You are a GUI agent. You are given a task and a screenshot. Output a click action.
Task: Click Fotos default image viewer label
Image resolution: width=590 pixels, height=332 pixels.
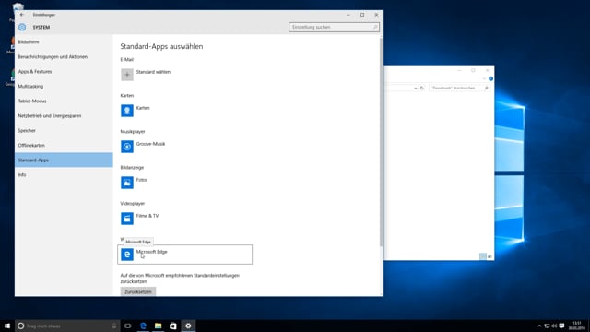pyautogui.click(x=142, y=180)
